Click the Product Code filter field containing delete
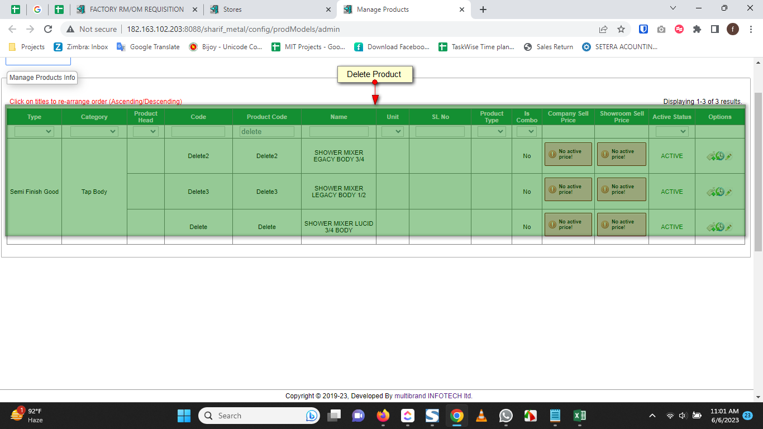Image resolution: width=763 pixels, height=429 pixels. pyautogui.click(x=267, y=132)
